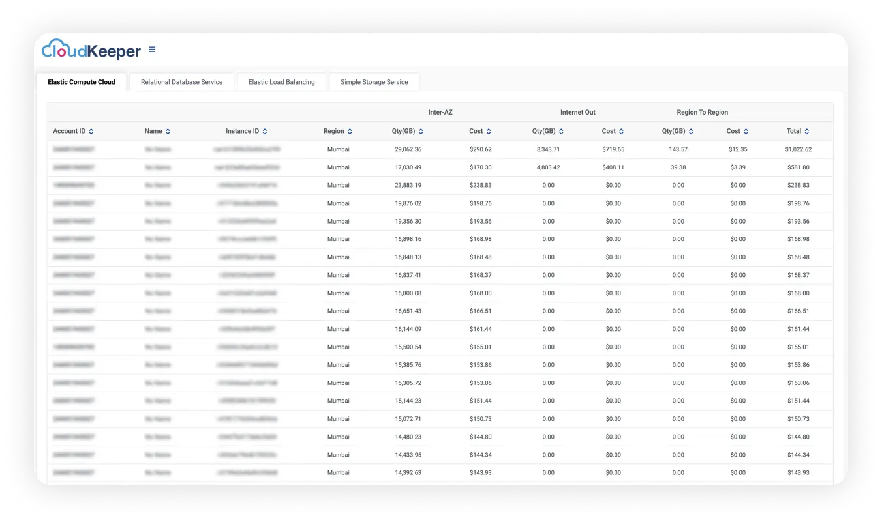Viewport: 882px width, 520px height.
Task: Select Inter-AZ quantity 16,800.08
Action: click(408, 293)
